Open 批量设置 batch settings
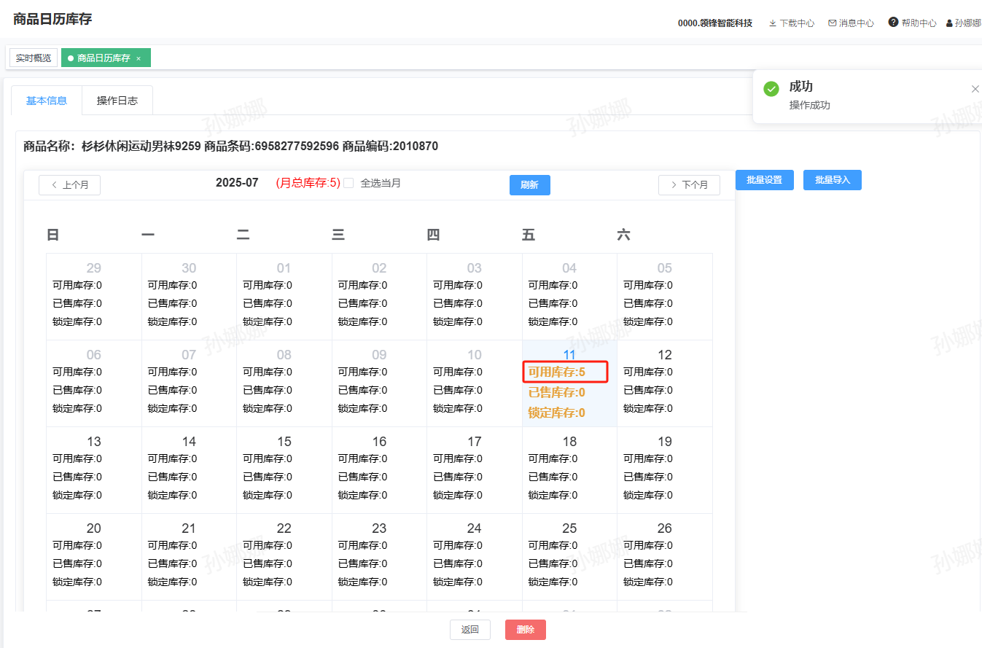982x648 pixels. [x=765, y=180]
